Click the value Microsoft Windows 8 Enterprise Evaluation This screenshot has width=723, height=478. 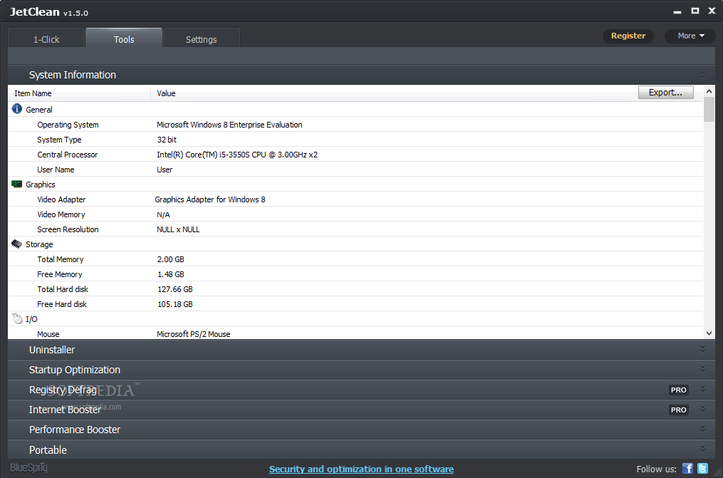[229, 125]
